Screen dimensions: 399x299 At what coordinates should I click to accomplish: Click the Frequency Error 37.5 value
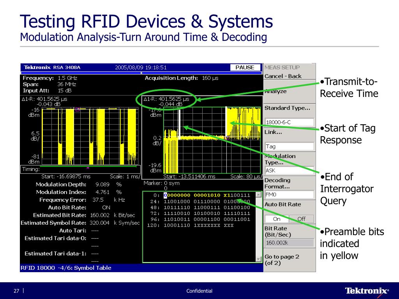(x=98, y=200)
